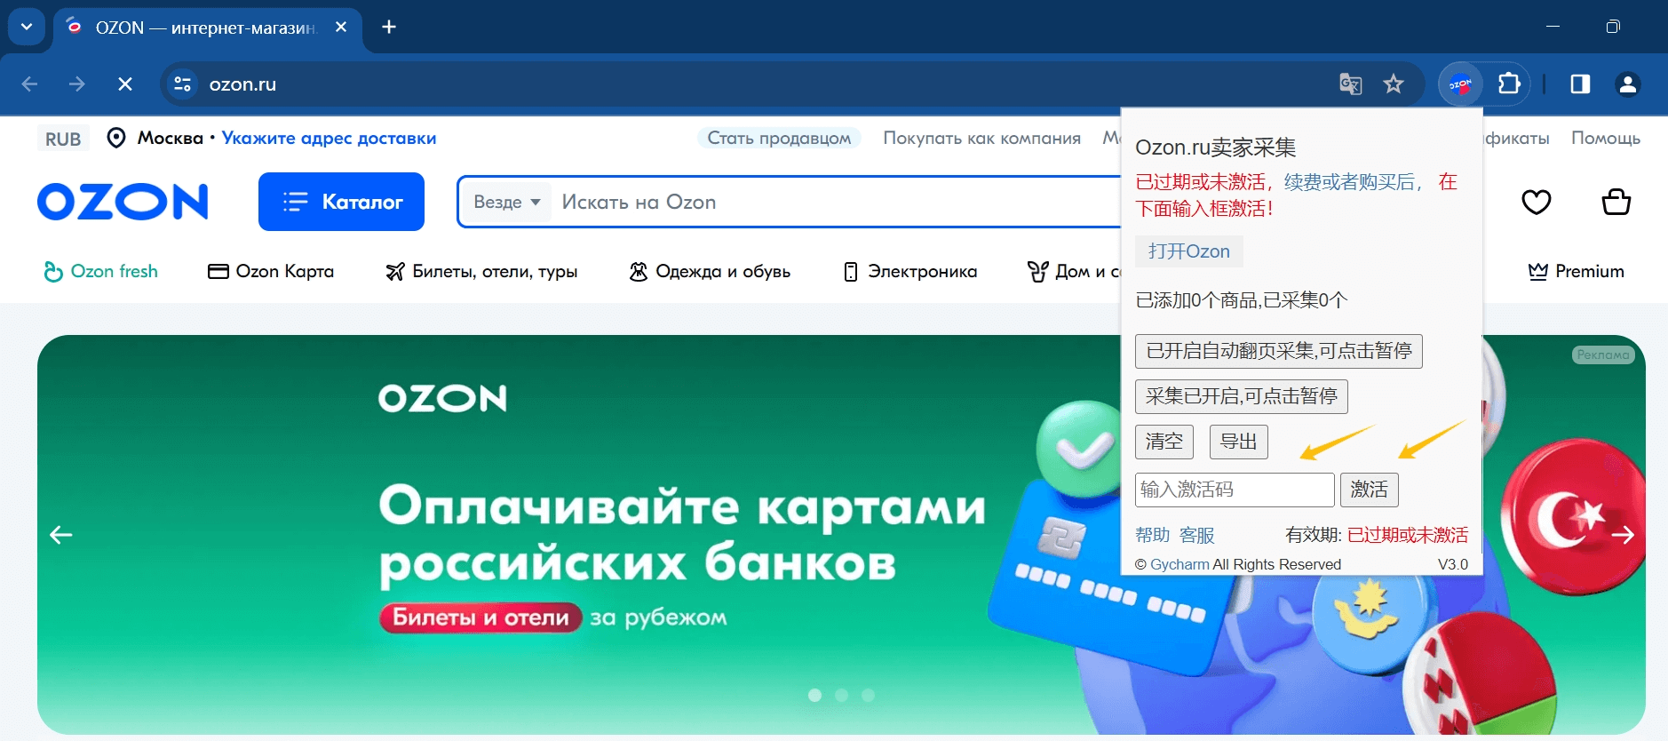Open the favorites heart icon
Image resolution: width=1668 pixels, height=741 pixels.
click(x=1537, y=203)
